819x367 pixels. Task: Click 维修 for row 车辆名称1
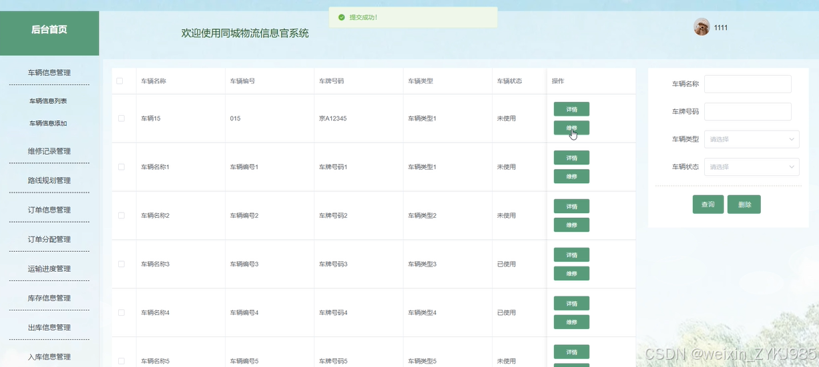571,177
